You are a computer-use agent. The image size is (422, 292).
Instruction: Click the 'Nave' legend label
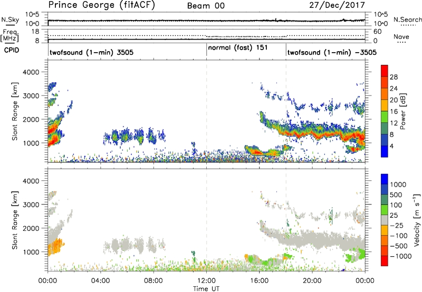401,37
